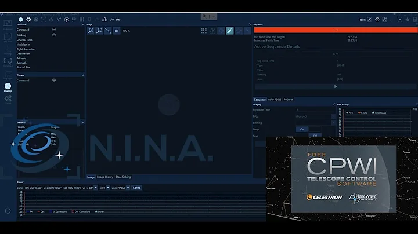The height and width of the screenshot is (234, 418).
Task: Click the clock history icon in Tools bar
Action: point(377,20)
